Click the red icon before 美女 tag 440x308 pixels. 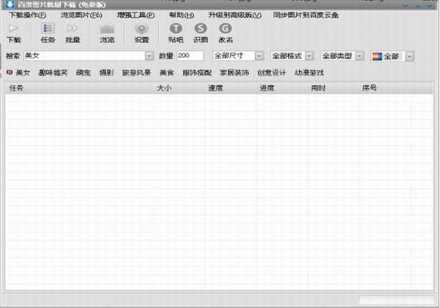tap(10, 72)
